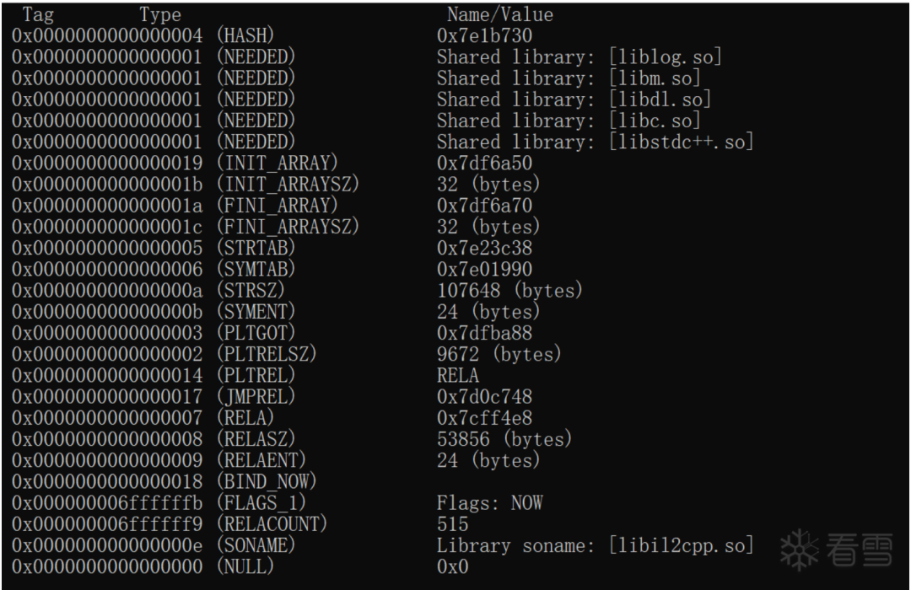Click the FINI_ARRAY address 0x7df6a70

click(484, 206)
